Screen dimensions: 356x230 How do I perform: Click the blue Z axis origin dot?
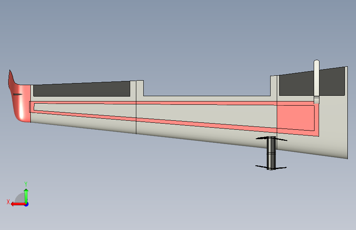pyautogui.click(x=27, y=204)
